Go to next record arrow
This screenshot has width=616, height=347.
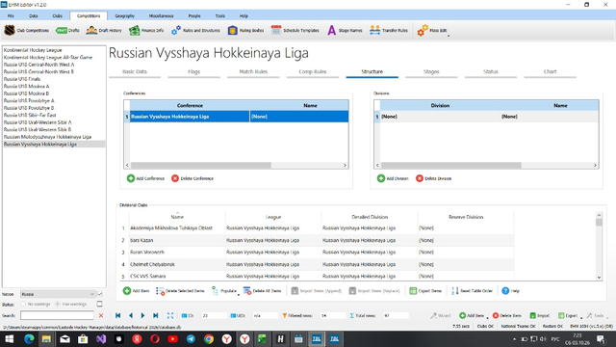[143, 315]
